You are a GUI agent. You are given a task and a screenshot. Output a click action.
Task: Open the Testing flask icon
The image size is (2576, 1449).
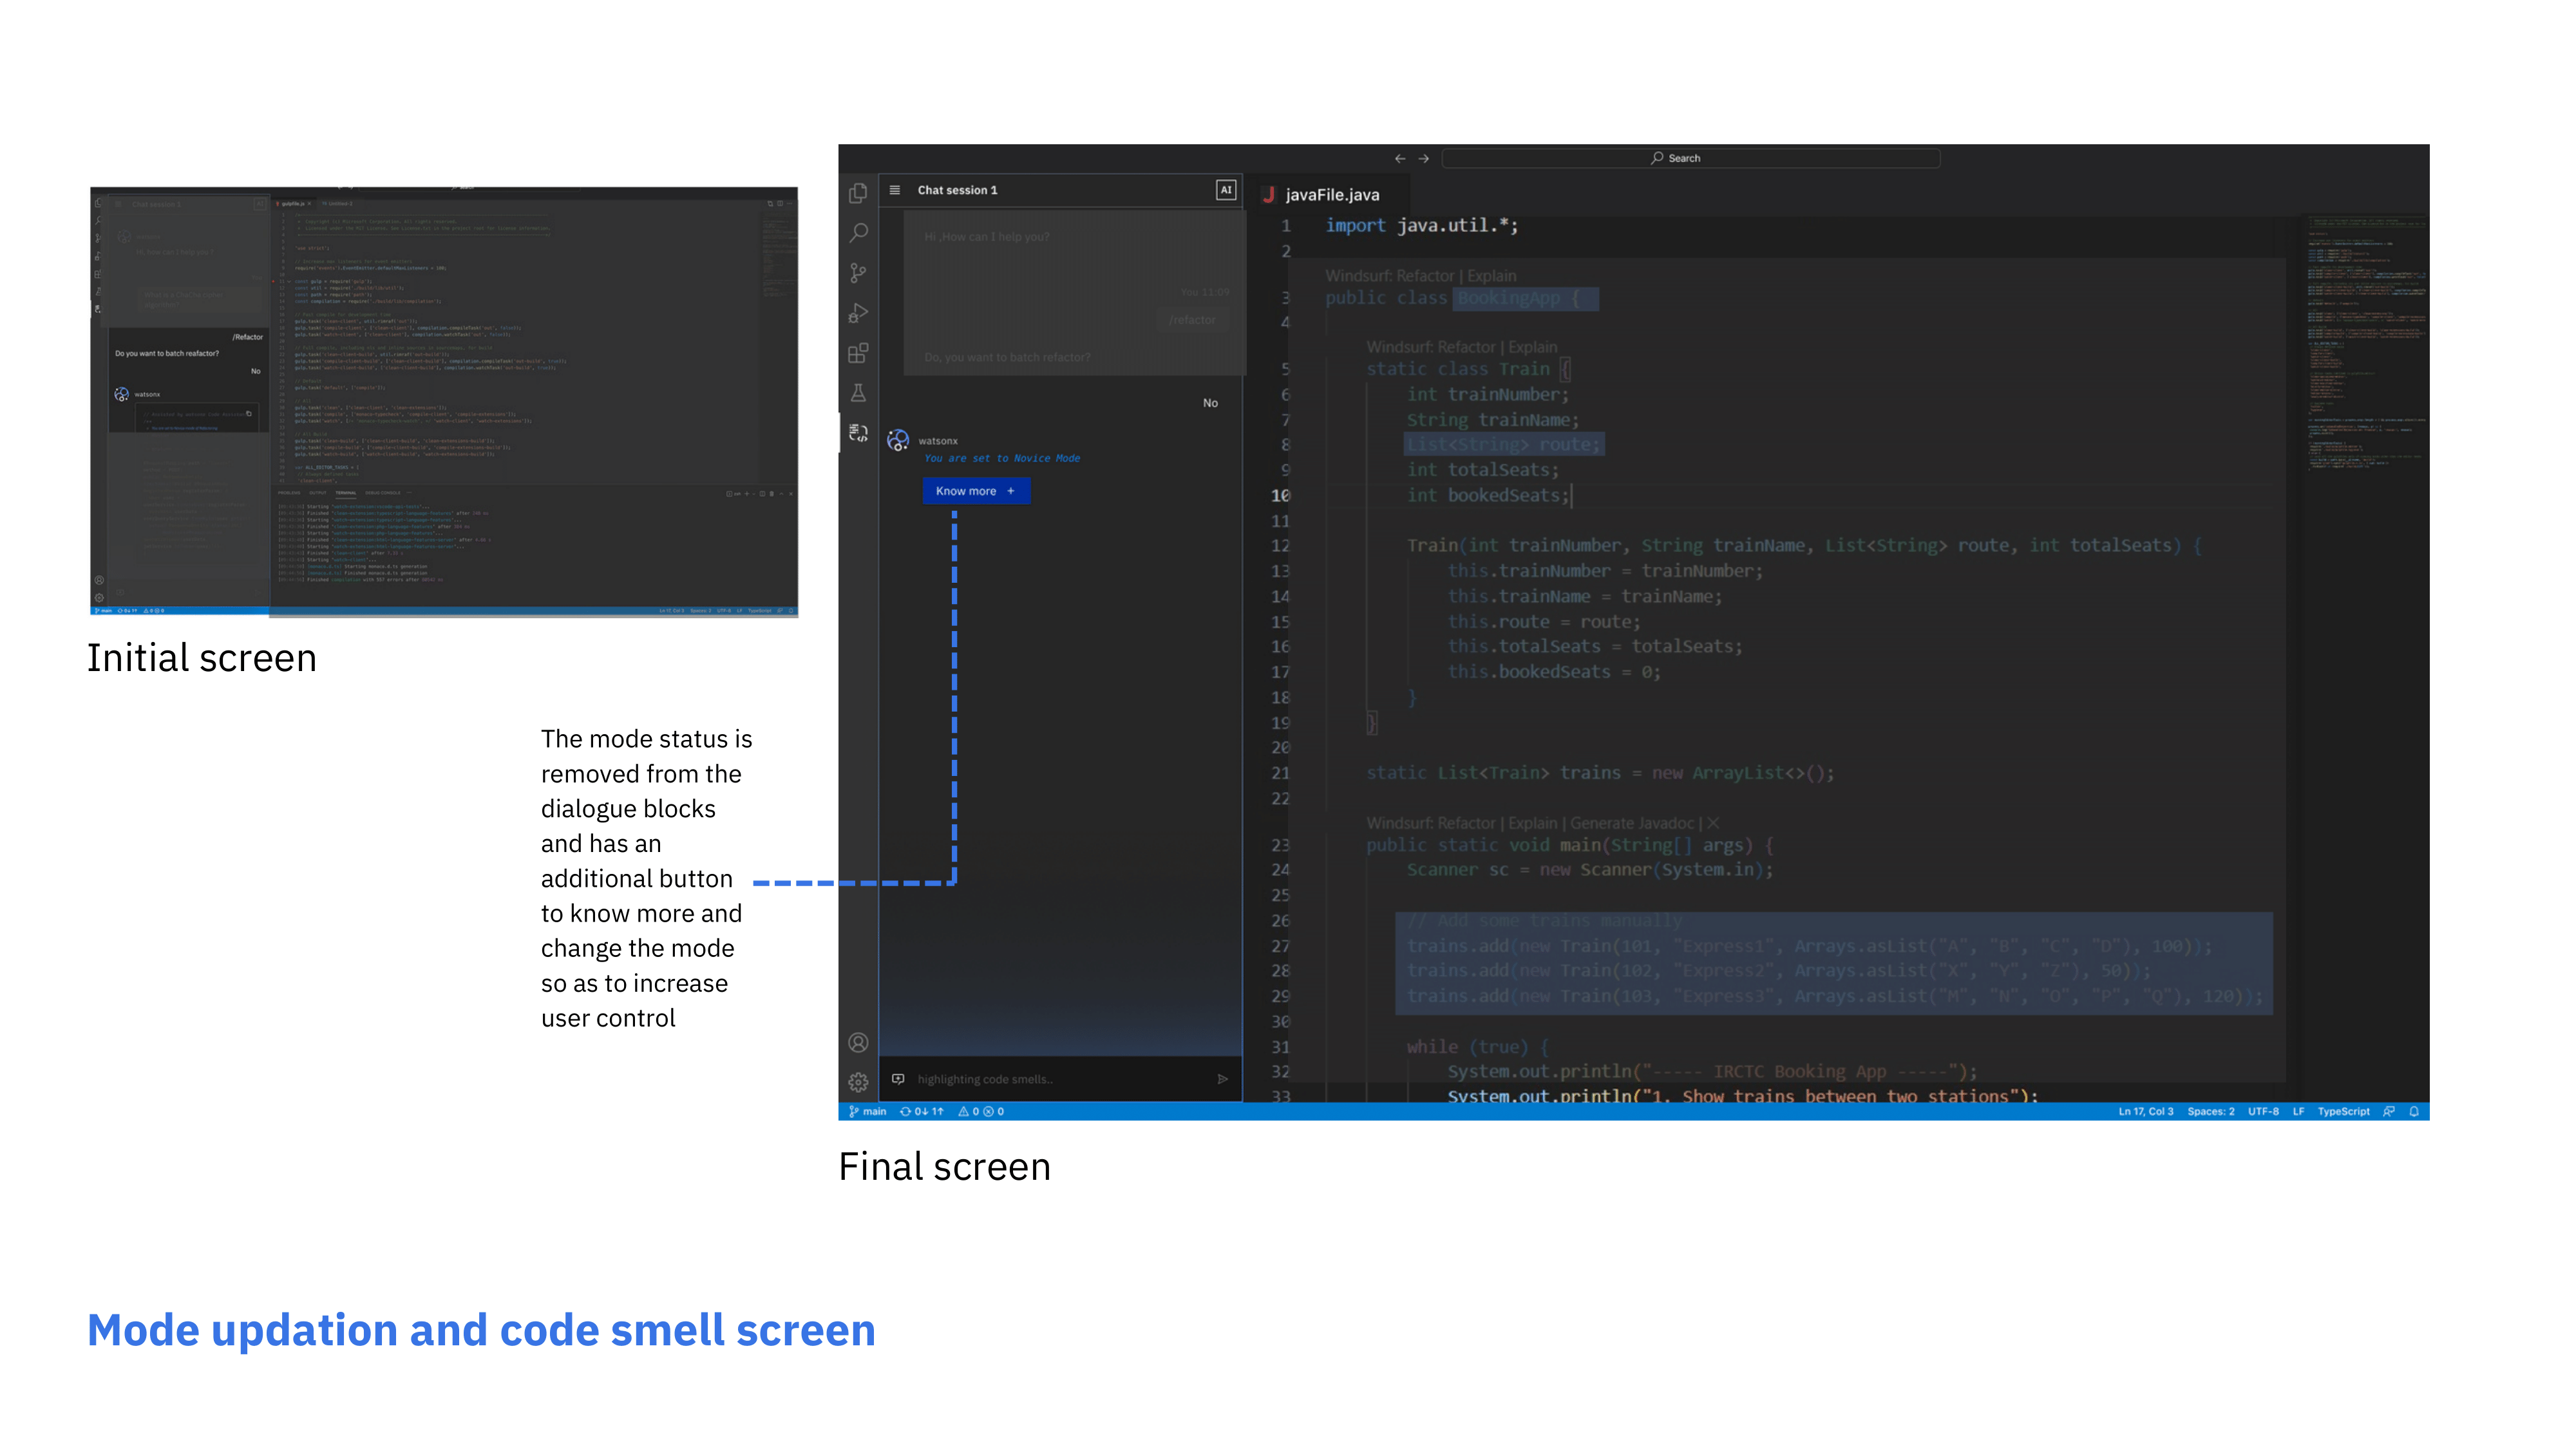[858, 393]
